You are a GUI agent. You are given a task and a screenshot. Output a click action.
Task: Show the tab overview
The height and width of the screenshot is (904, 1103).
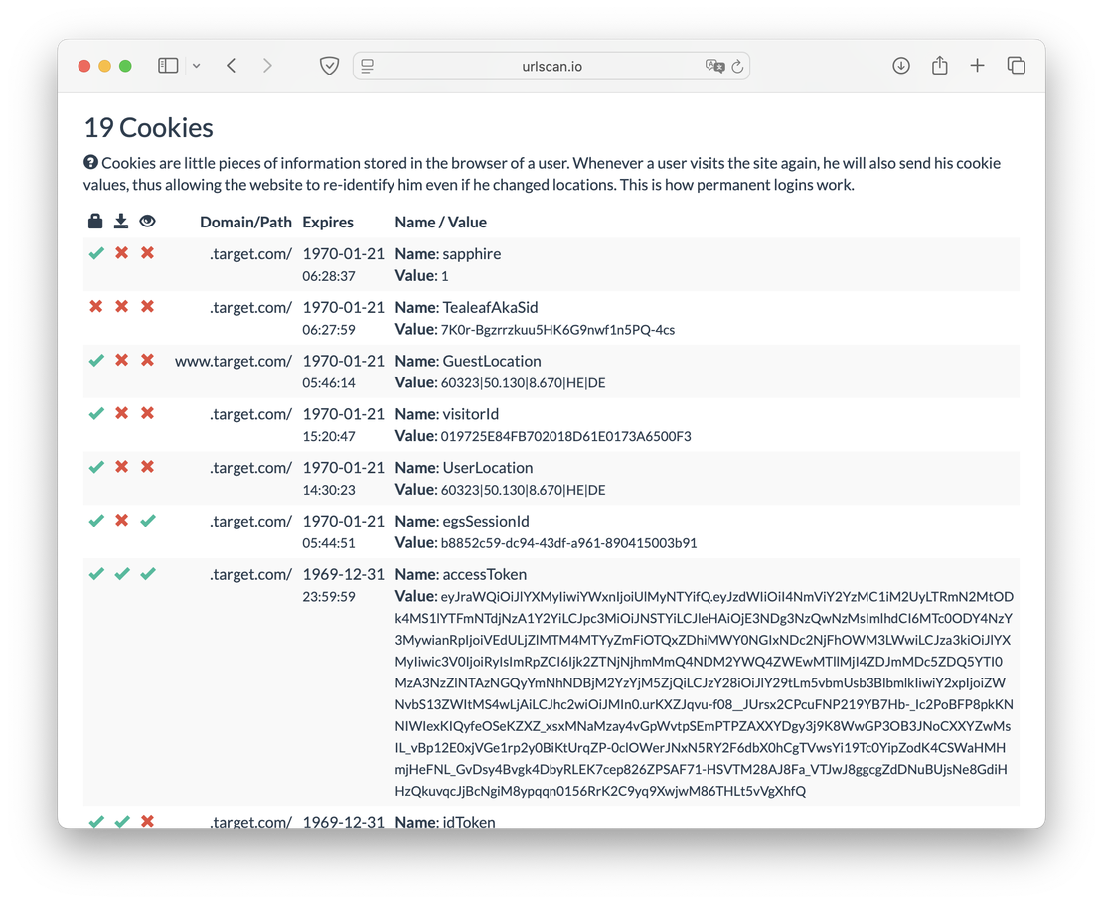[x=1016, y=66]
